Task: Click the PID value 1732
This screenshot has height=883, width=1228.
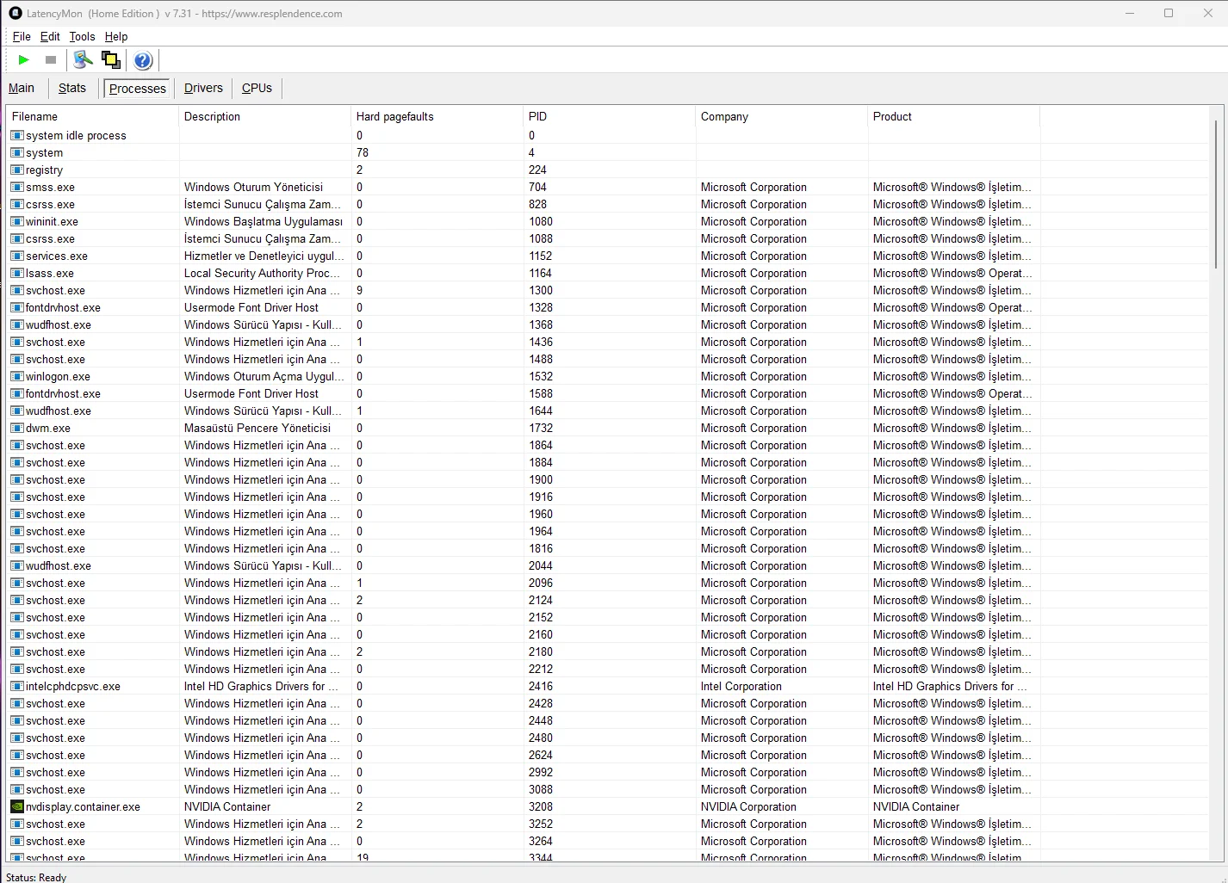Action: [x=541, y=428]
